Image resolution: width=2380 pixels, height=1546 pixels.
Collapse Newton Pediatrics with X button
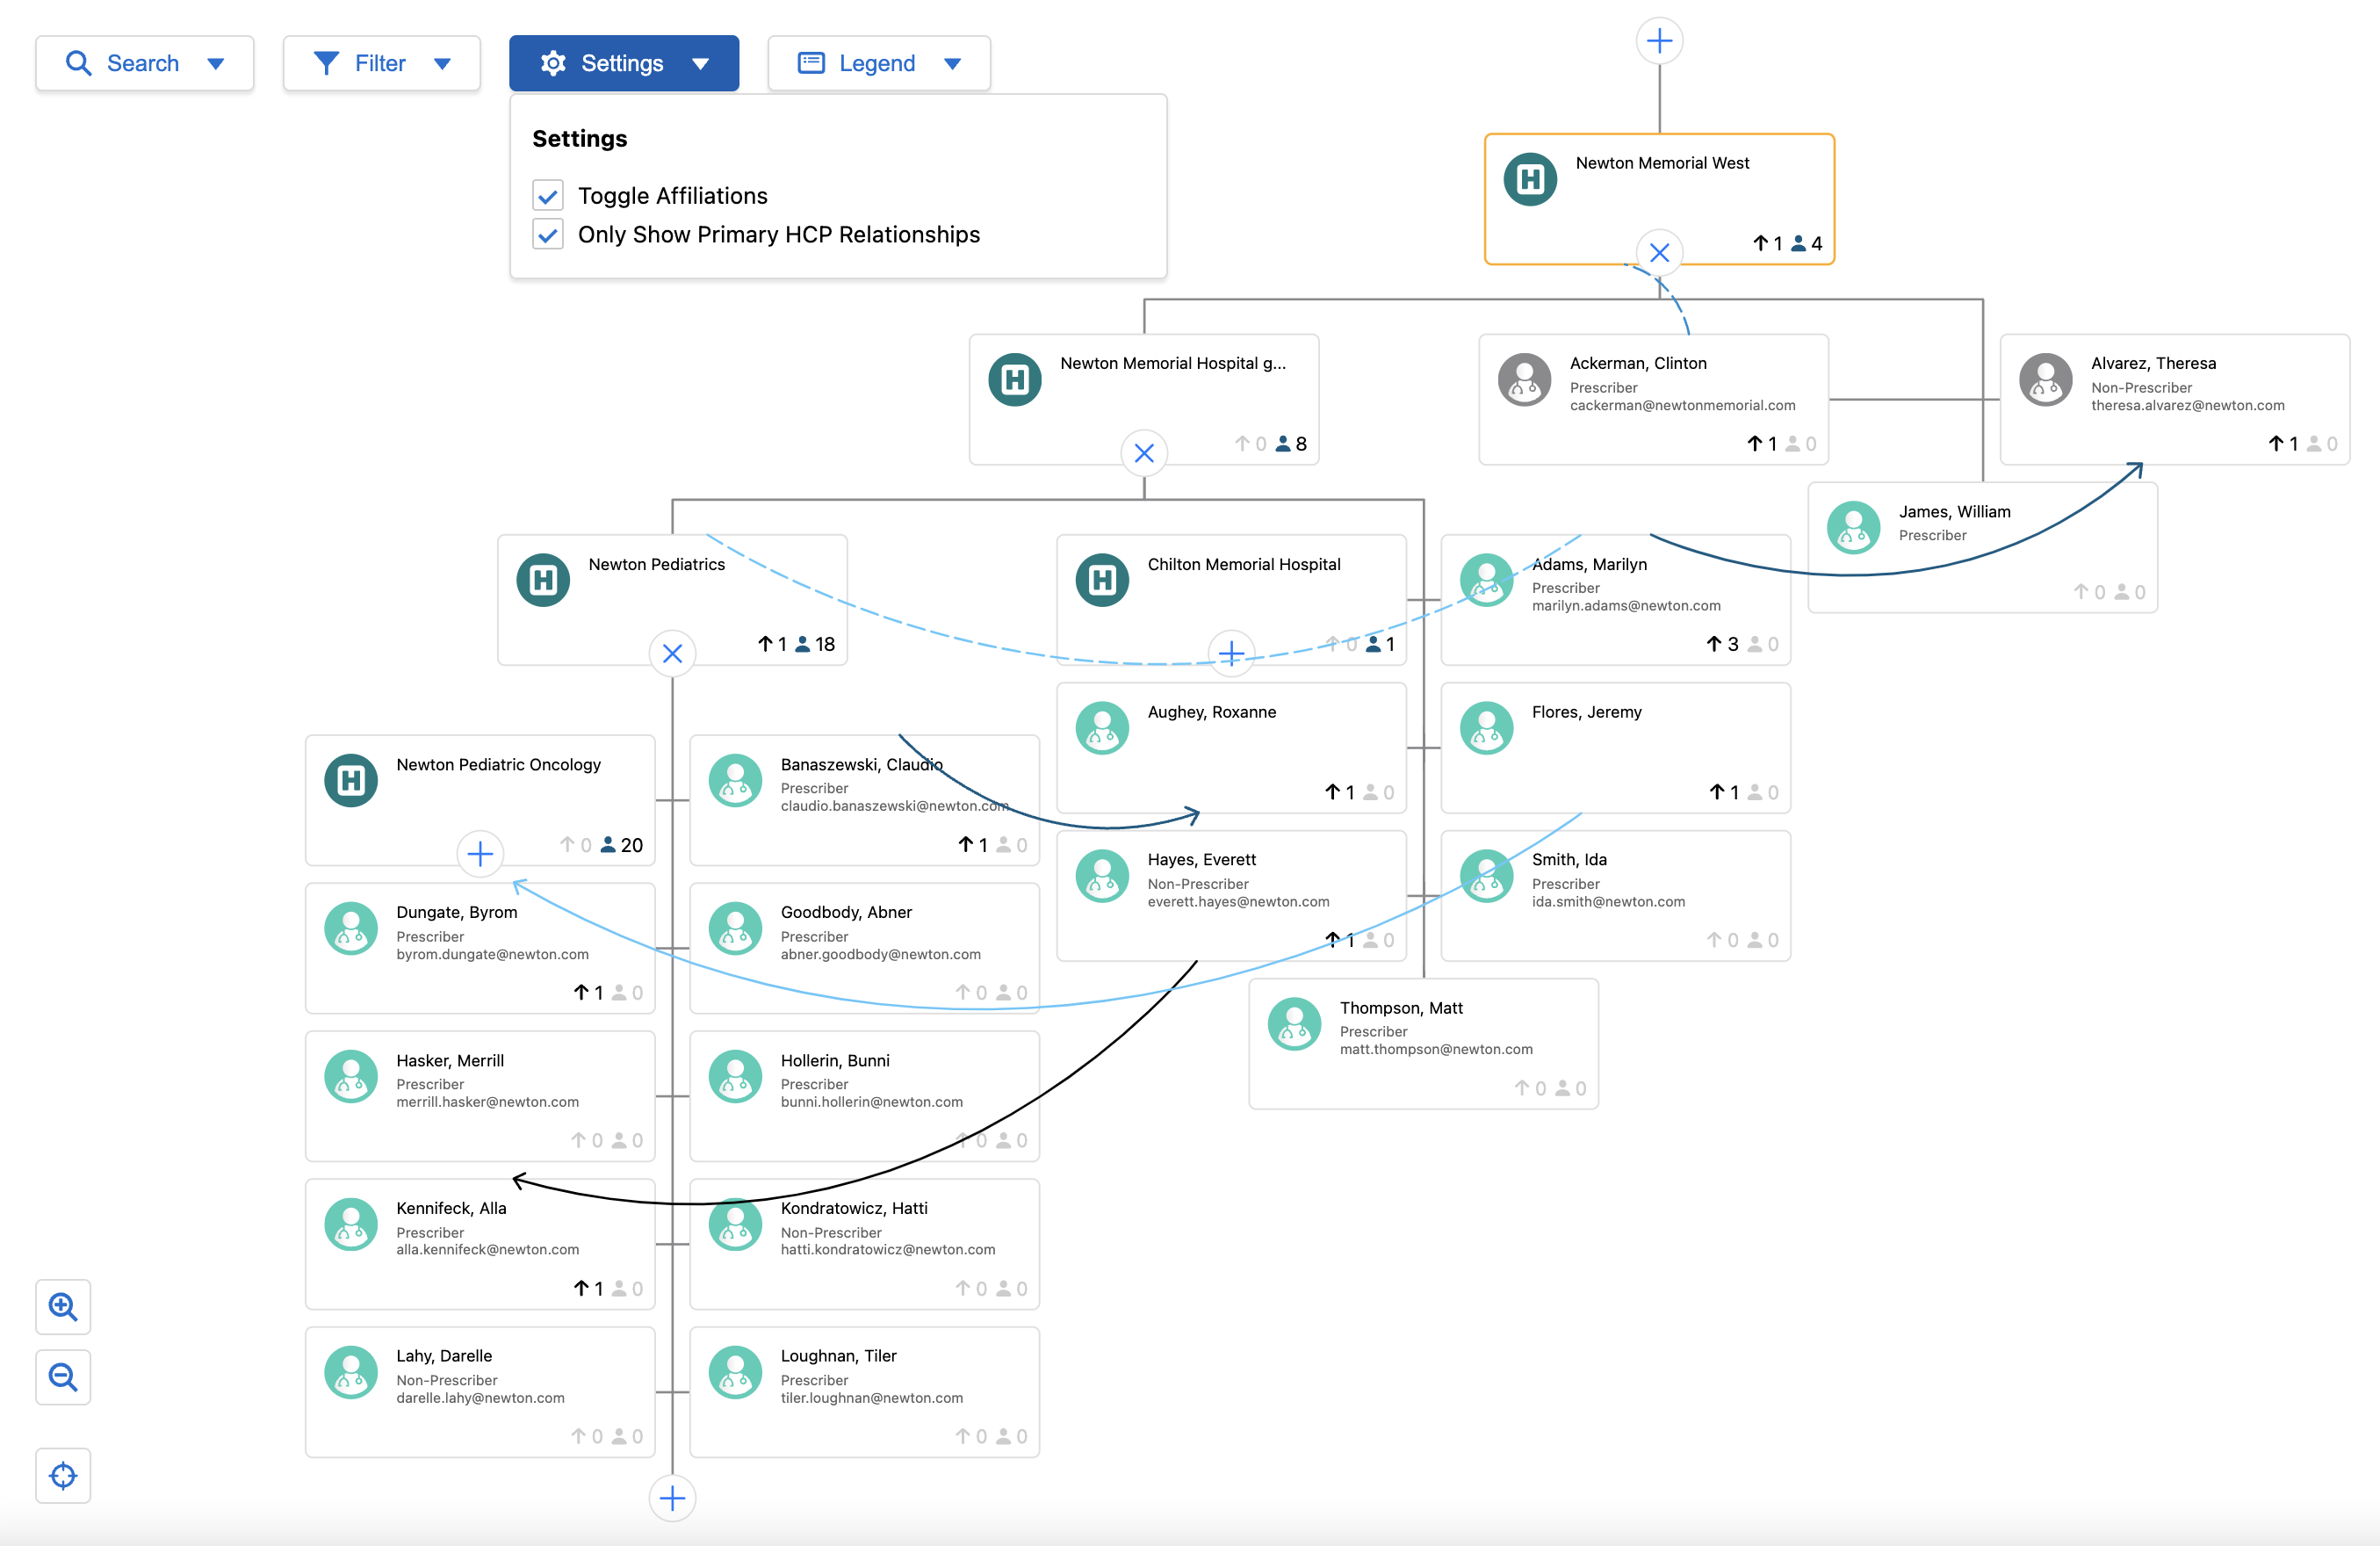pyautogui.click(x=672, y=654)
